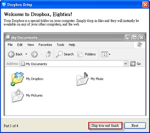Click the Welcome to Dropbox heading
Screen dimensions: 150x133
38,15
